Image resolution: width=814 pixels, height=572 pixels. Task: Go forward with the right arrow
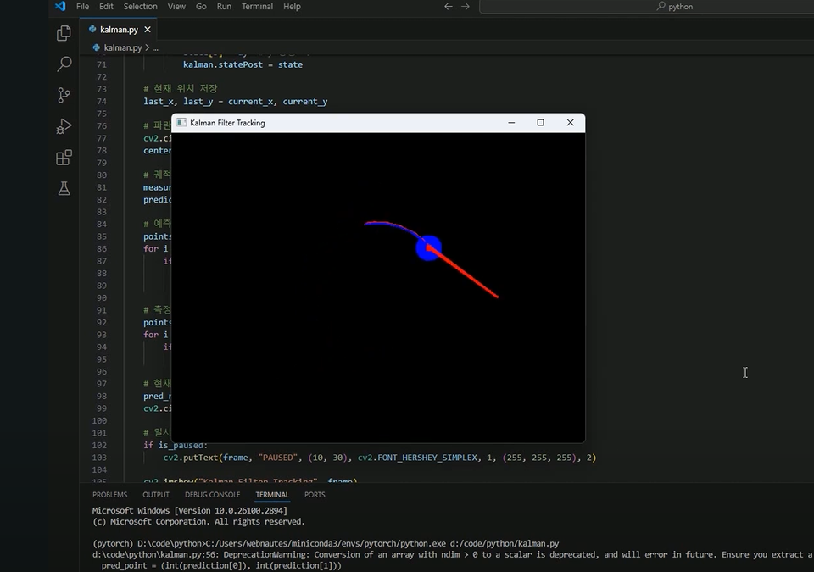click(466, 6)
